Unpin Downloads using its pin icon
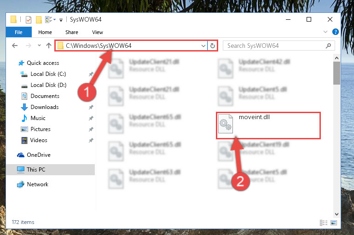Viewport: 354px width, 235px height. click(91, 107)
